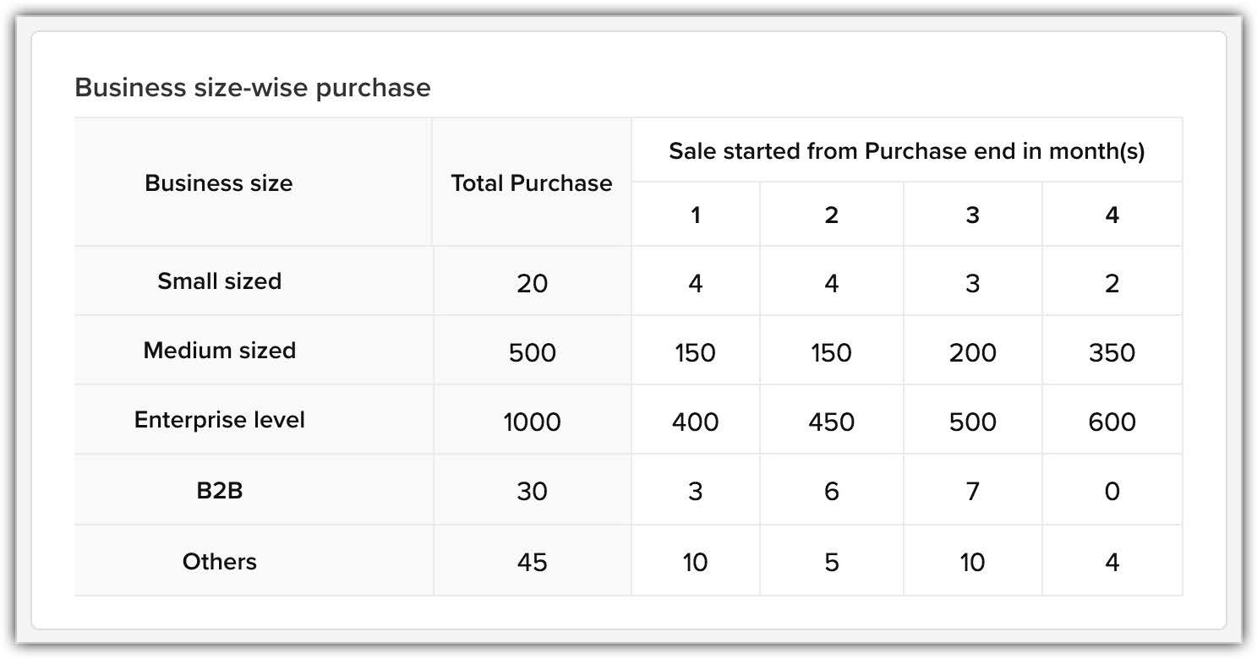Click the month 3 column header

pos(972,215)
